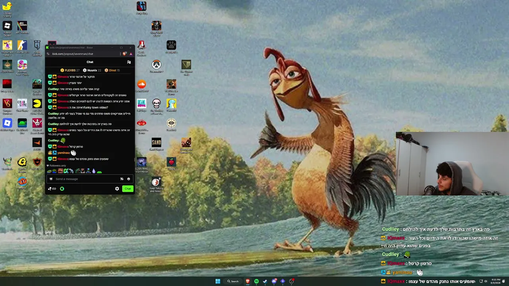
Task: Select Nuunix leaderboard entry
Action: (x=92, y=70)
